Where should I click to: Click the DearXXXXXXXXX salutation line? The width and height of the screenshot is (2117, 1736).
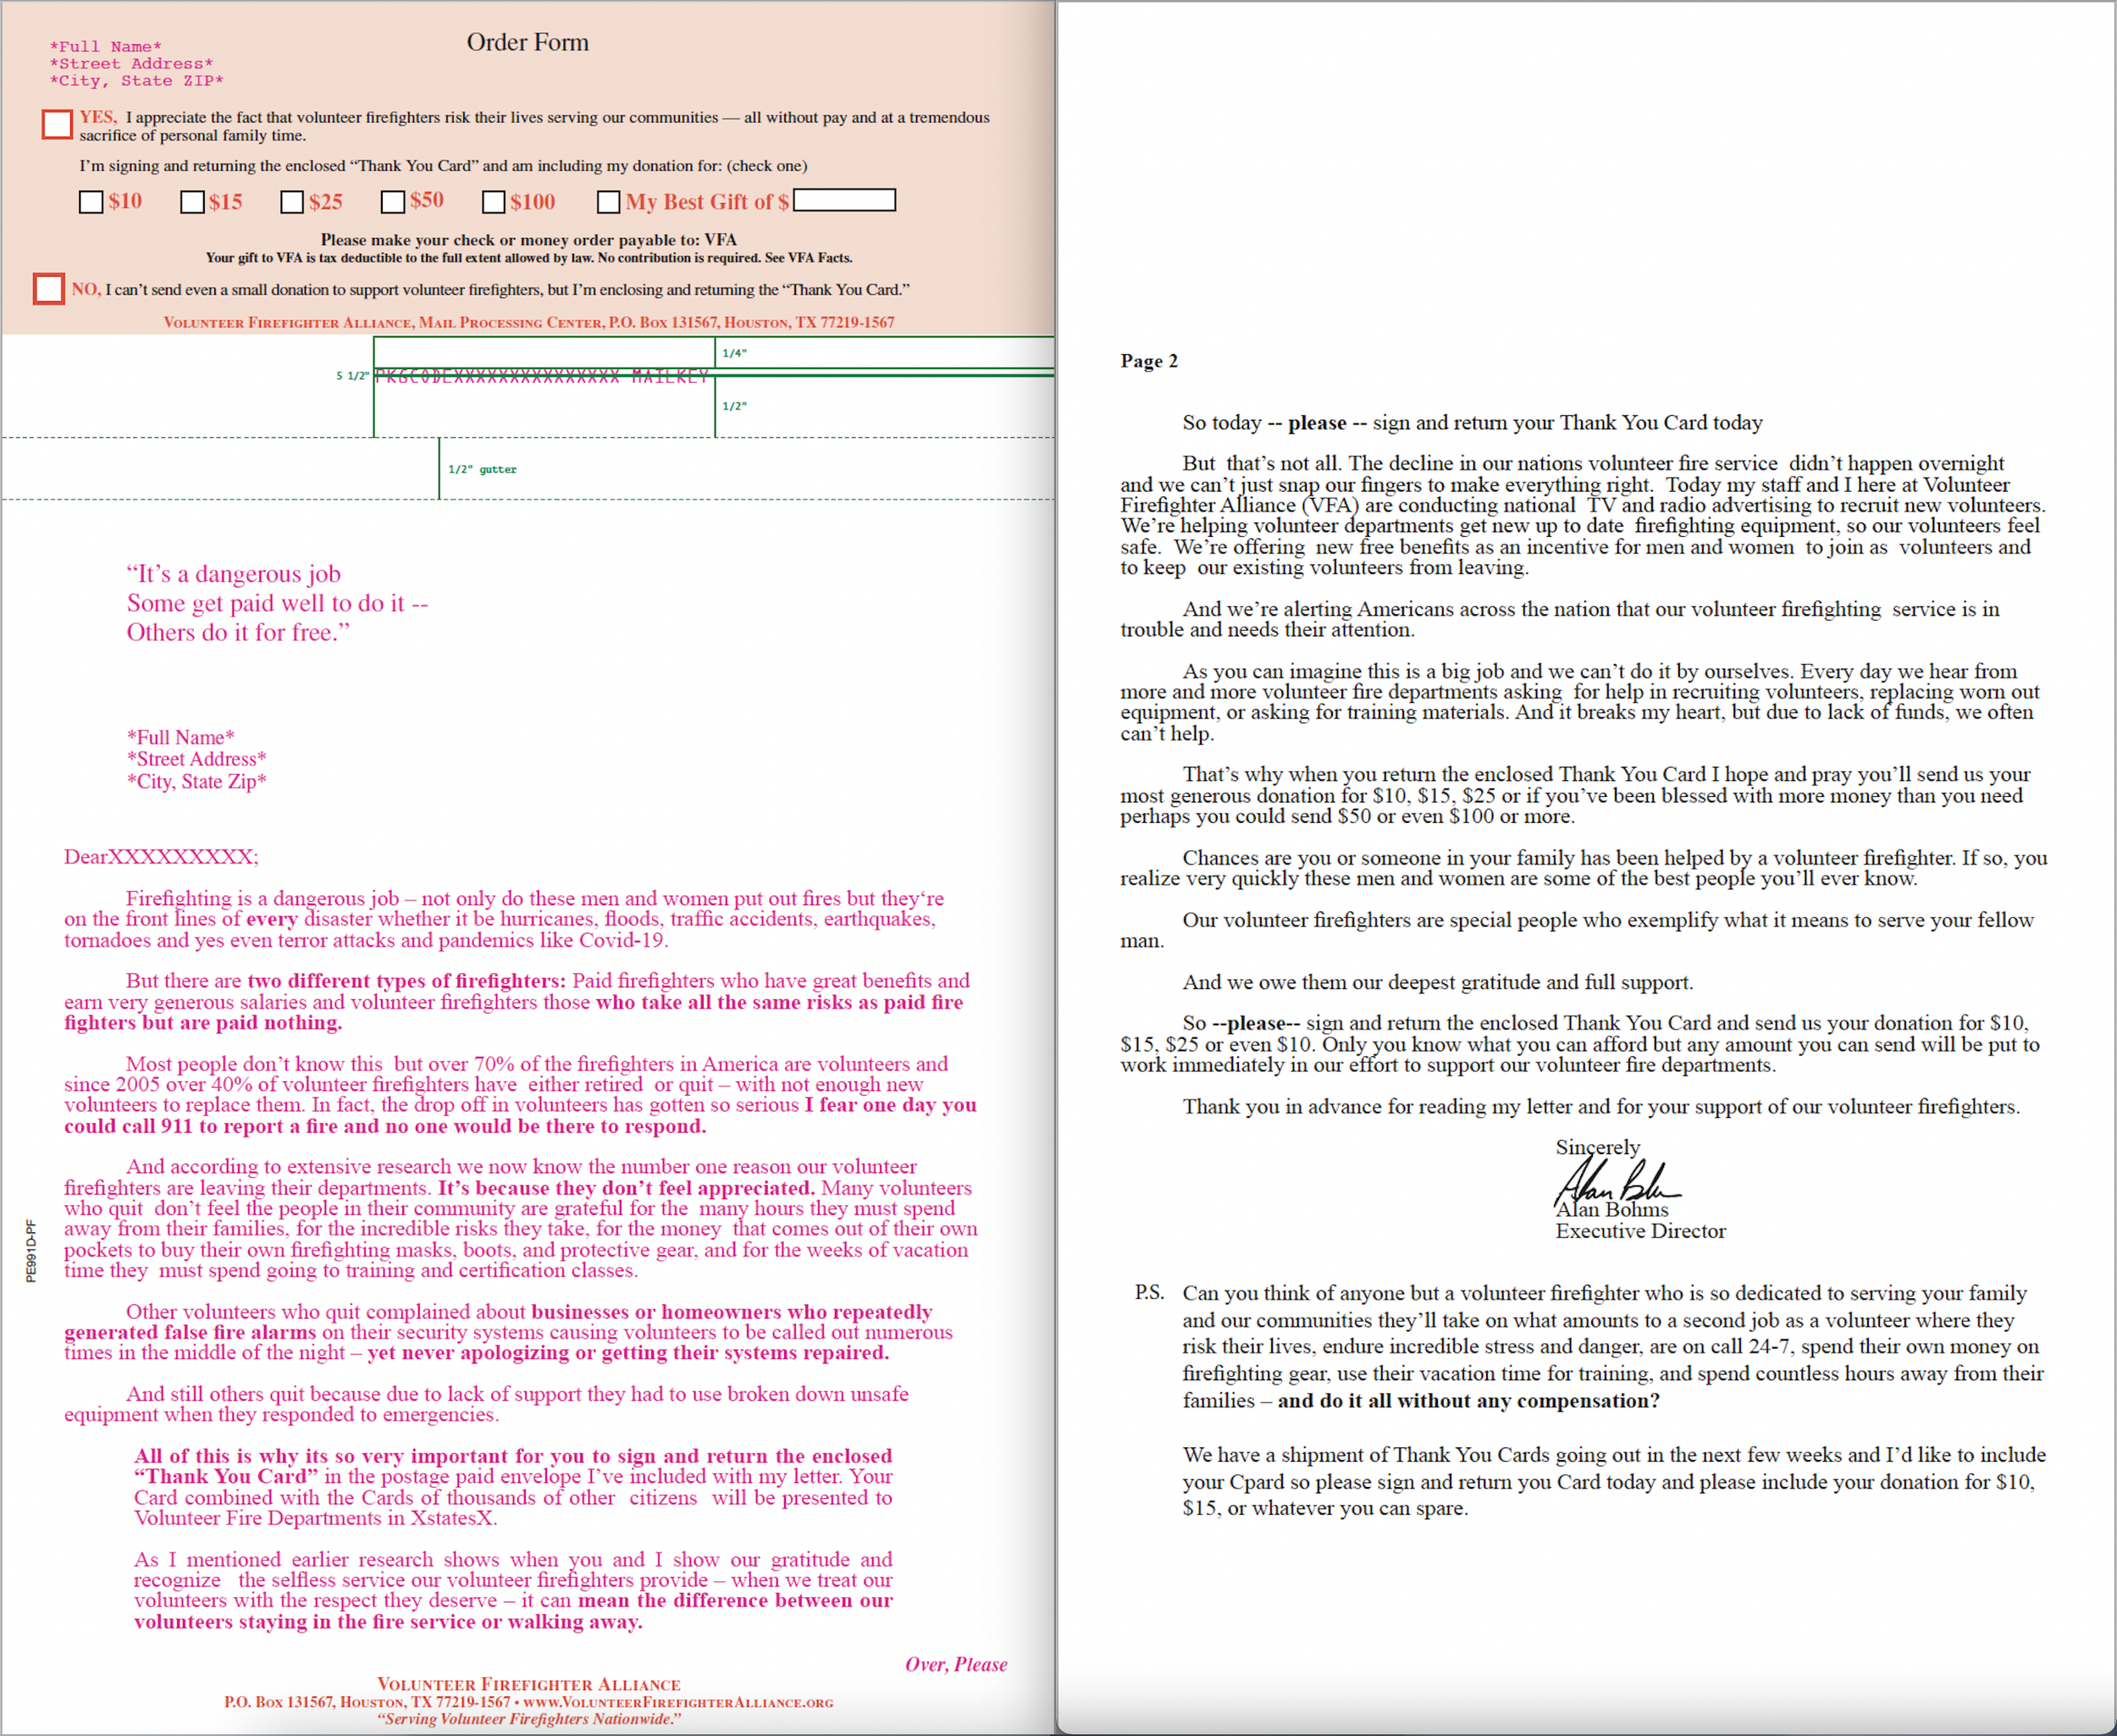[x=161, y=857]
